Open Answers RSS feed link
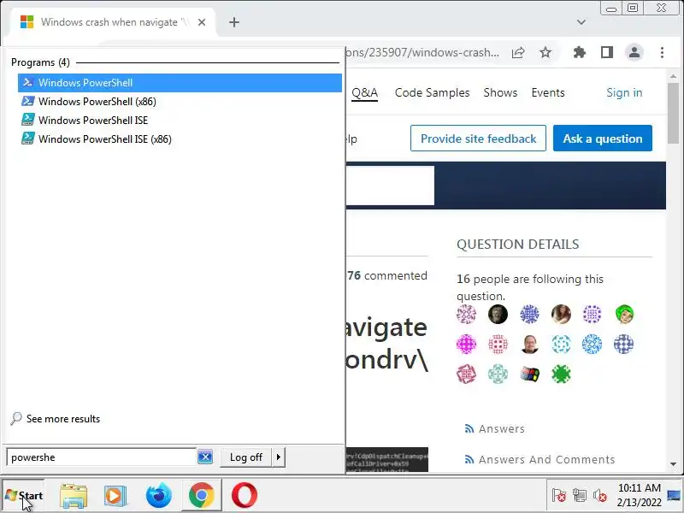Image resolution: width=684 pixels, height=513 pixels. coord(495,429)
